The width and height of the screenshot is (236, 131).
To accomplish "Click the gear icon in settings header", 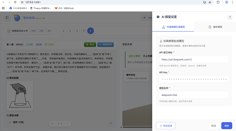I will click(x=158, y=17).
